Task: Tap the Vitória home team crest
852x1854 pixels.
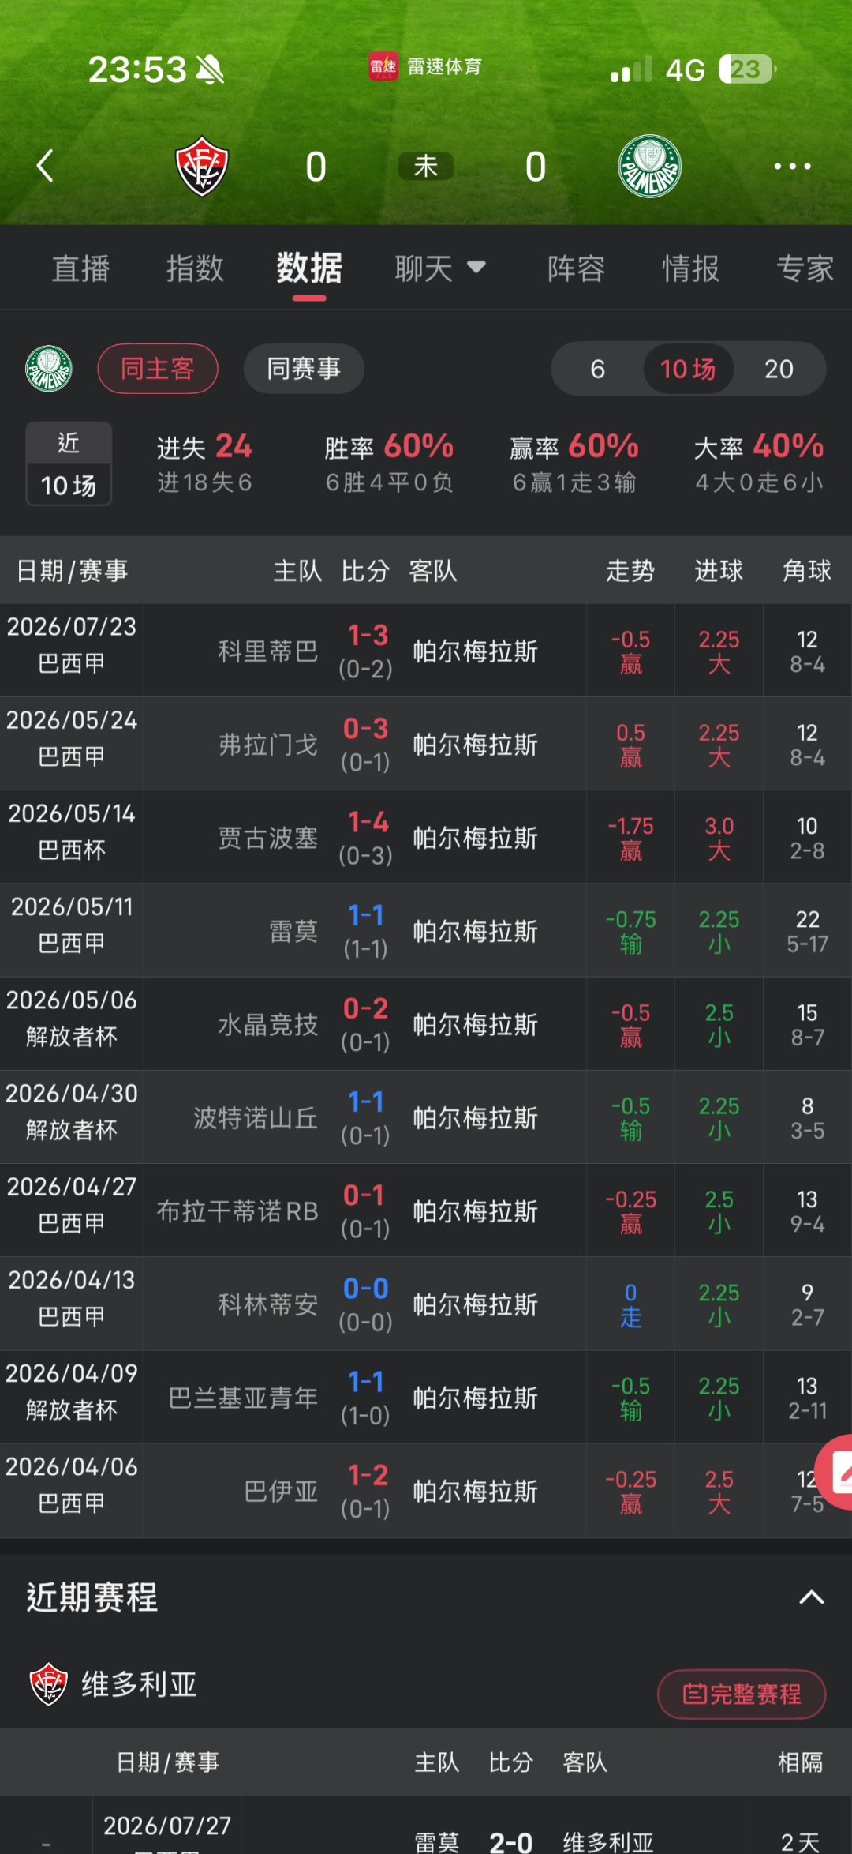Action: 202,166
